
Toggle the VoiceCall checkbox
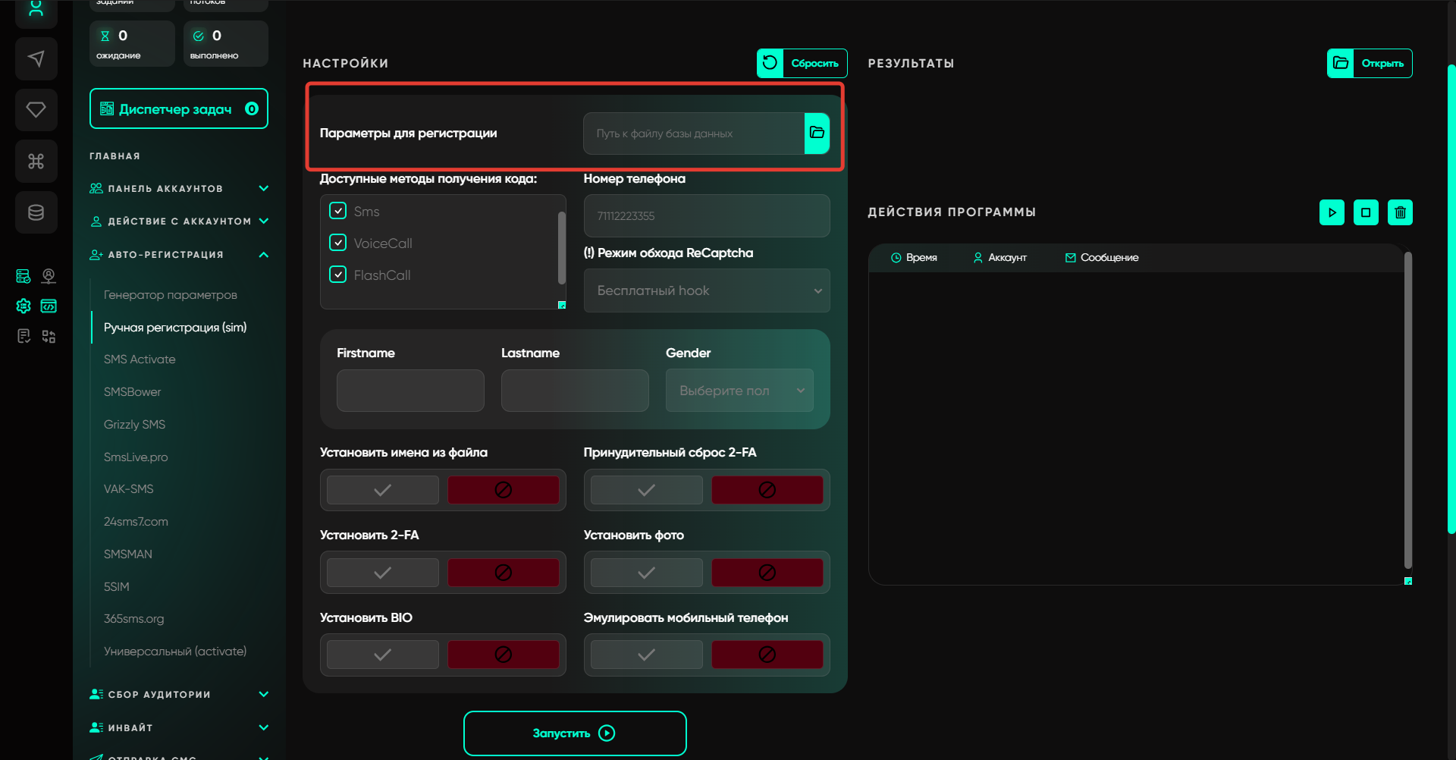(338, 243)
